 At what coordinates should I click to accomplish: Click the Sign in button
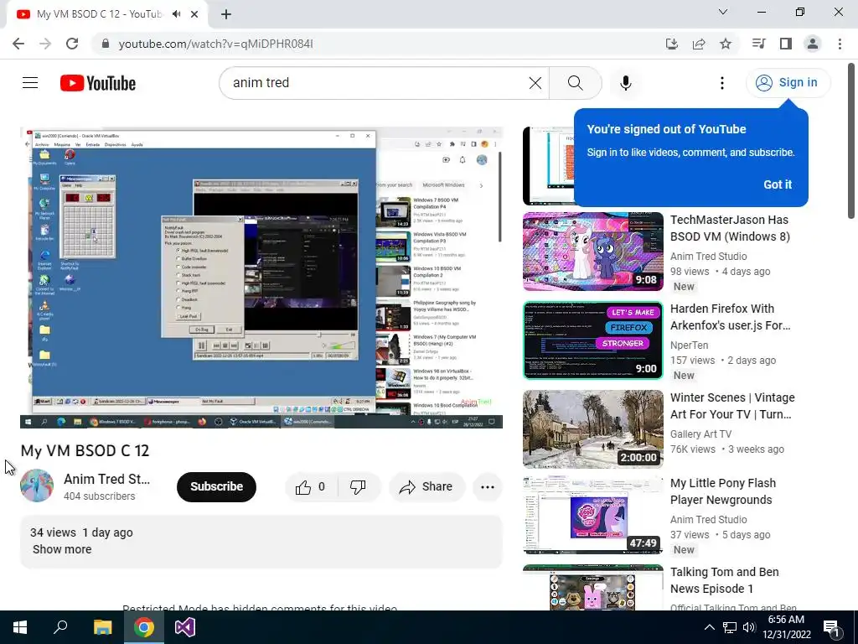[788, 83]
